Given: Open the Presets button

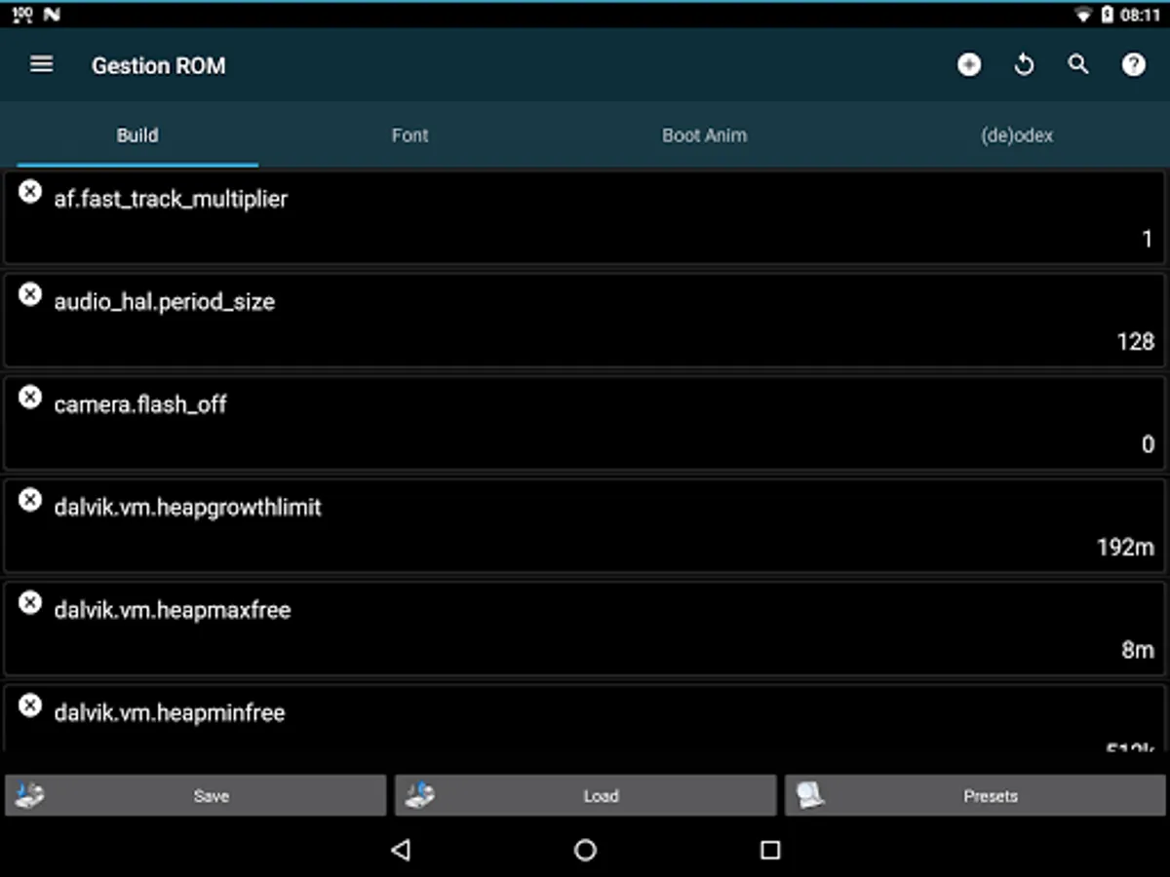Looking at the screenshot, I should tap(975, 795).
